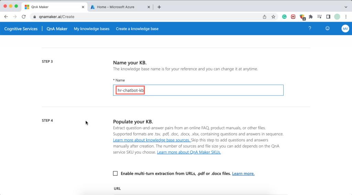Open the MV account avatar
Viewport: 352px width, 195px height.
[x=345, y=29]
